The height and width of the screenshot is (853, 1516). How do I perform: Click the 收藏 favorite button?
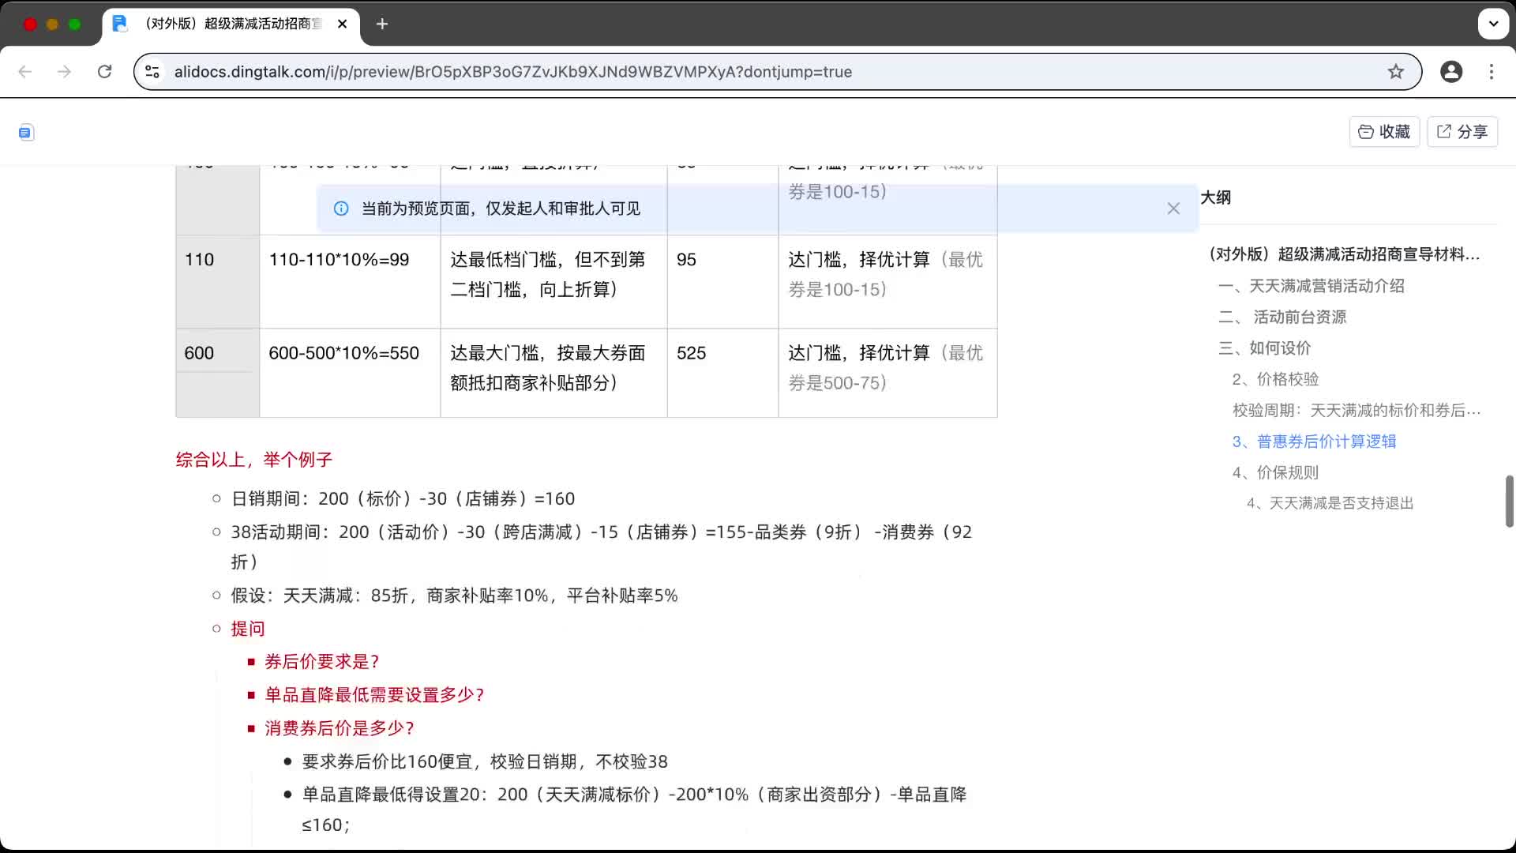pos(1384,131)
